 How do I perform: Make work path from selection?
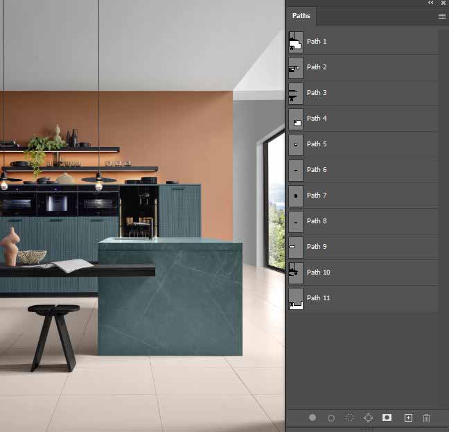click(369, 417)
